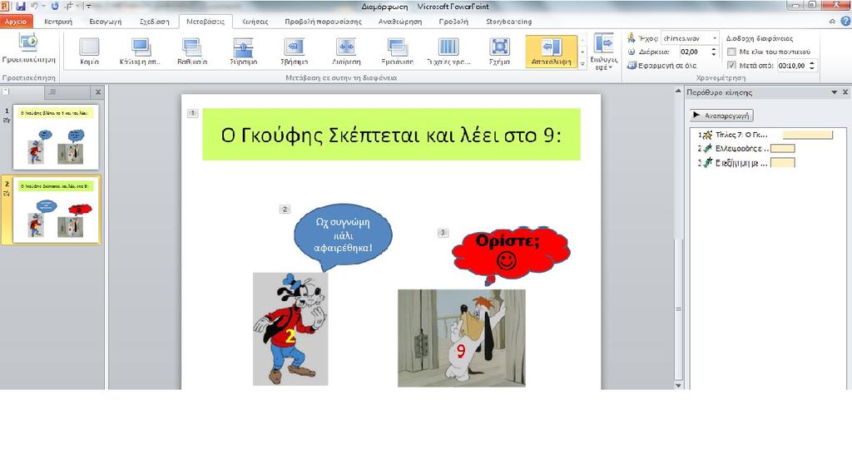The image size is (852, 474).
Task: Open the Storyboarding tab
Action: pyautogui.click(x=508, y=22)
